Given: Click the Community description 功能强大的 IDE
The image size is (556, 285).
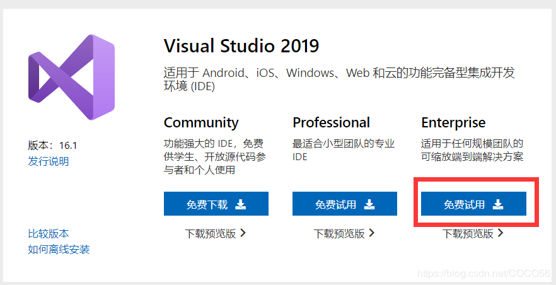Looking at the screenshot, I should [x=214, y=156].
